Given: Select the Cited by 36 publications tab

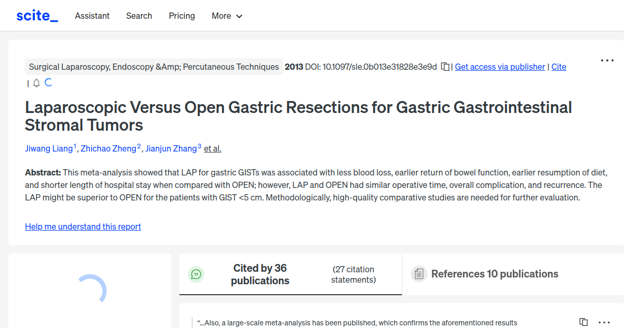Looking at the screenshot, I should [x=260, y=274].
